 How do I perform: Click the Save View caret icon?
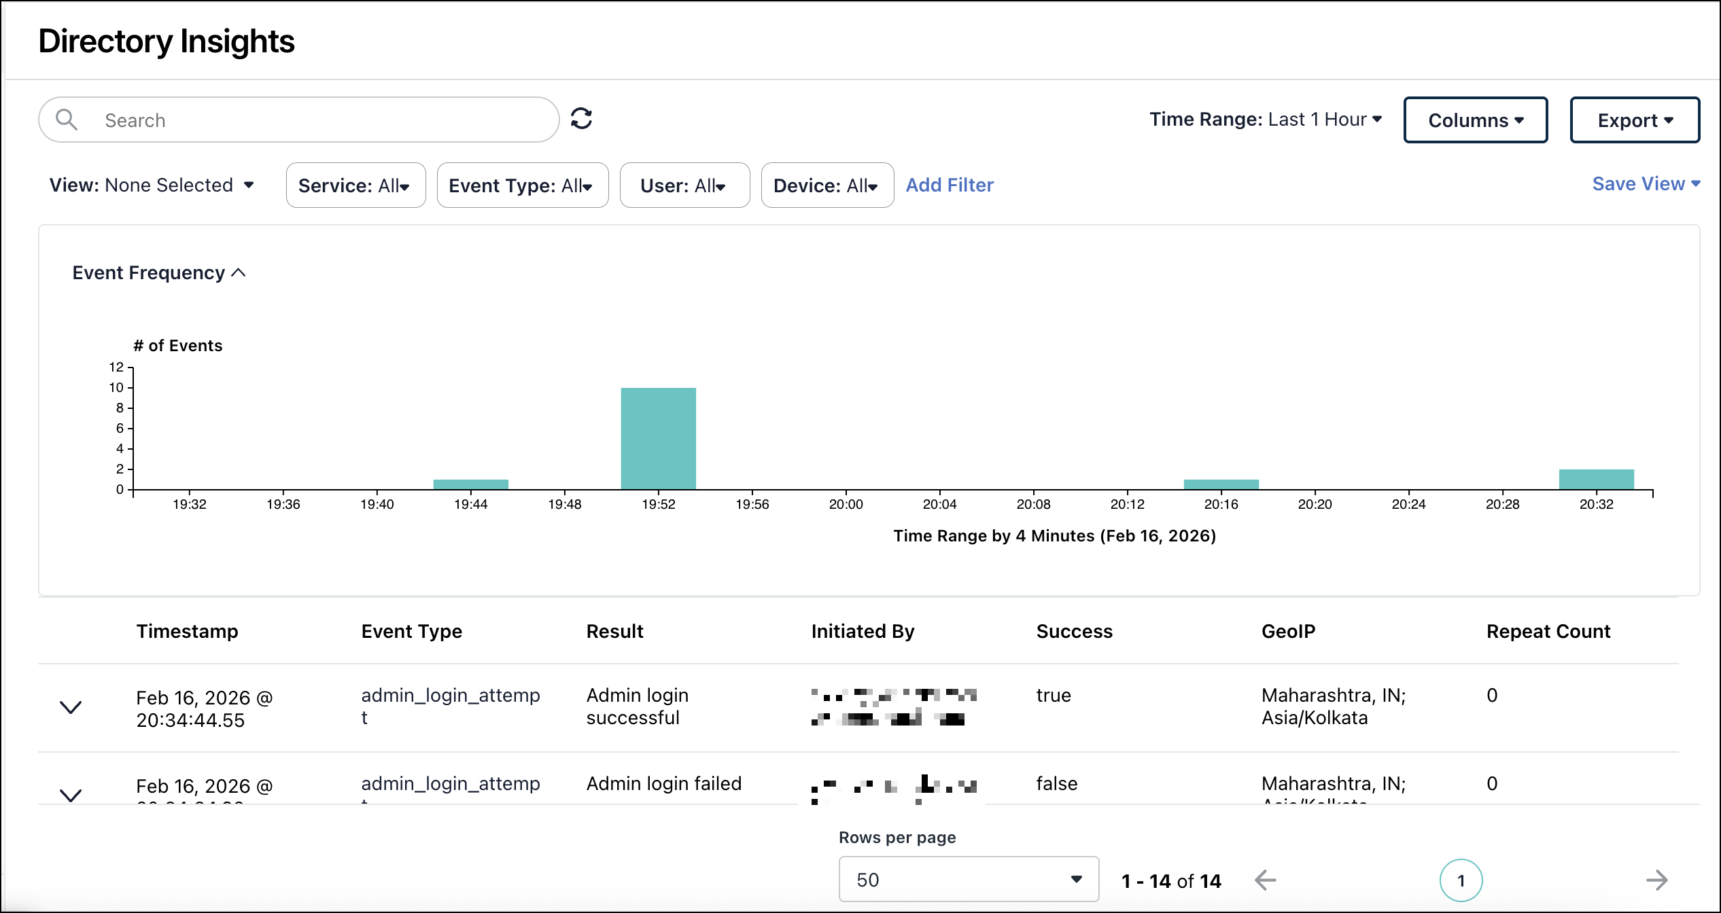coord(1697,183)
